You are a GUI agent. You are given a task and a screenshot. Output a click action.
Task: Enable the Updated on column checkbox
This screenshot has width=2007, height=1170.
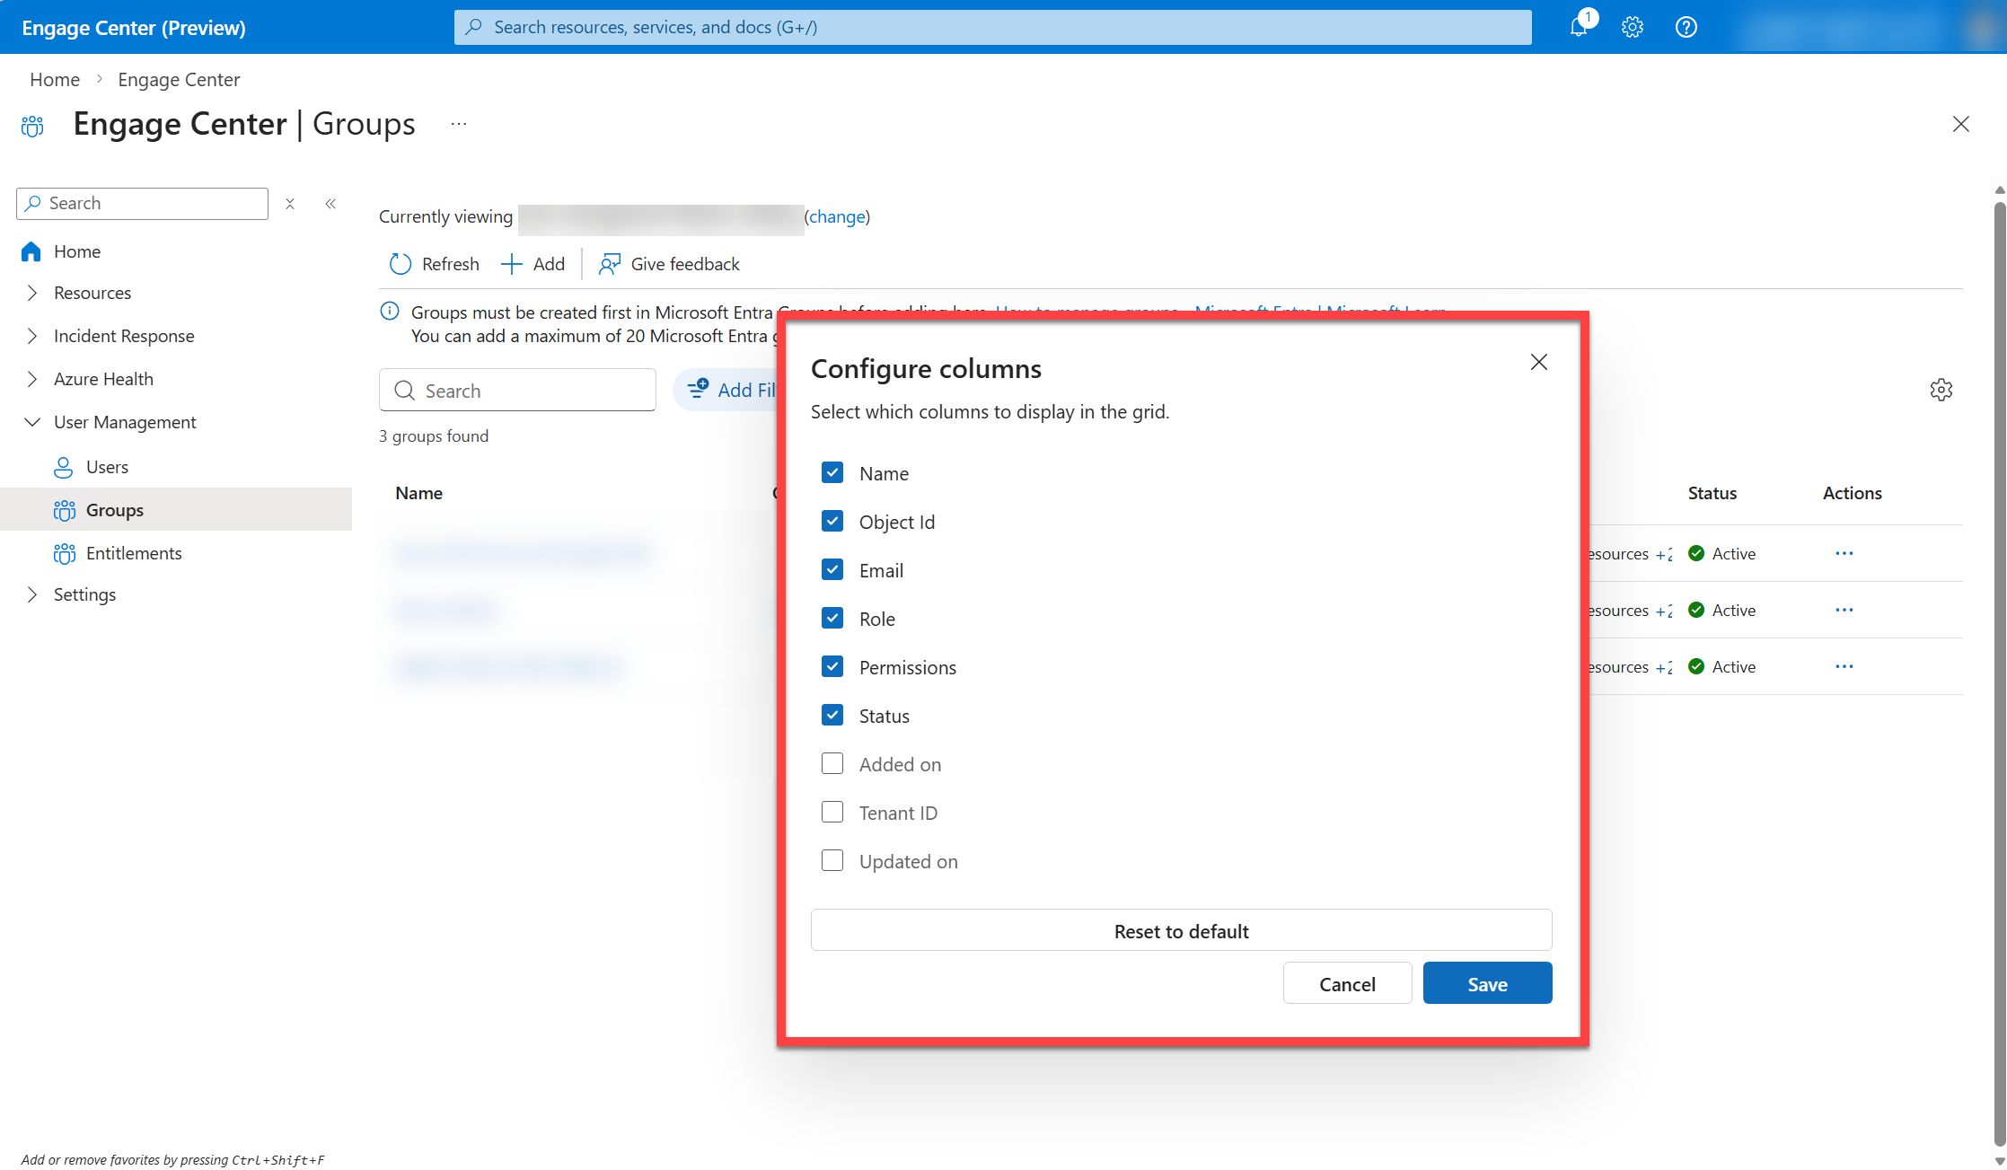pos(832,860)
